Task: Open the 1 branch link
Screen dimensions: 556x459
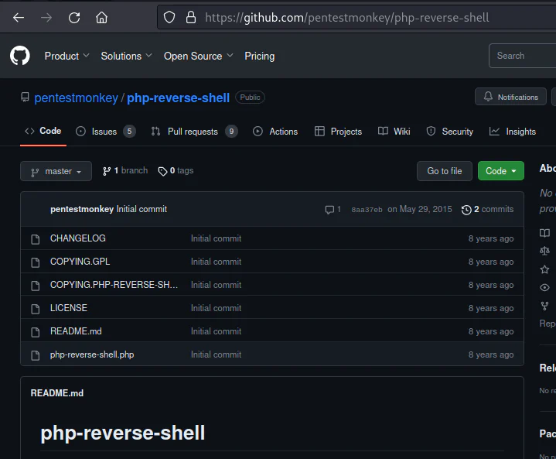Action: click(125, 171)
